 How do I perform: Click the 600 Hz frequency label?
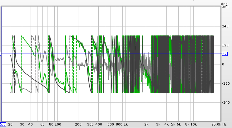[x=111, y=124]
